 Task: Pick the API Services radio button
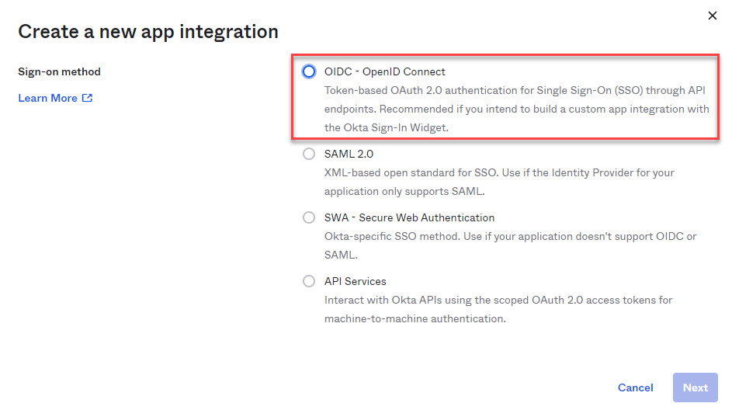[x=309, y=281]
